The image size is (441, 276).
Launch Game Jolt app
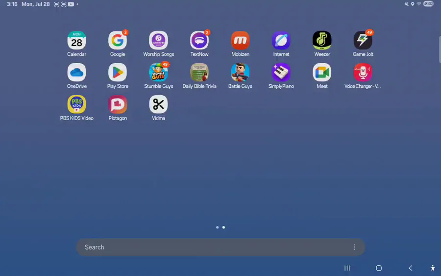coord(363,41)
